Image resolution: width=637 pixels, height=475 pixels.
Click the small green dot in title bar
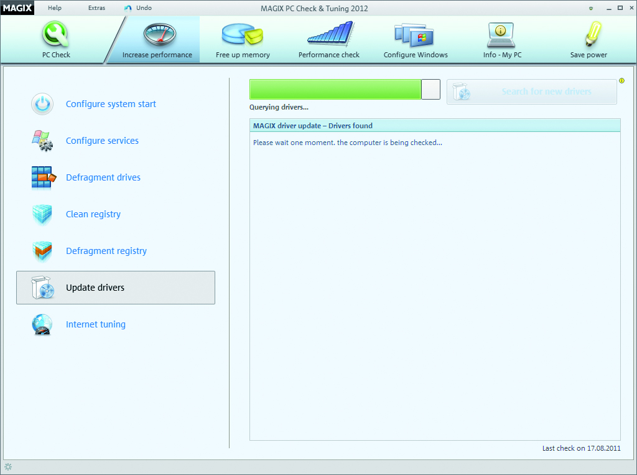[591, 8]
